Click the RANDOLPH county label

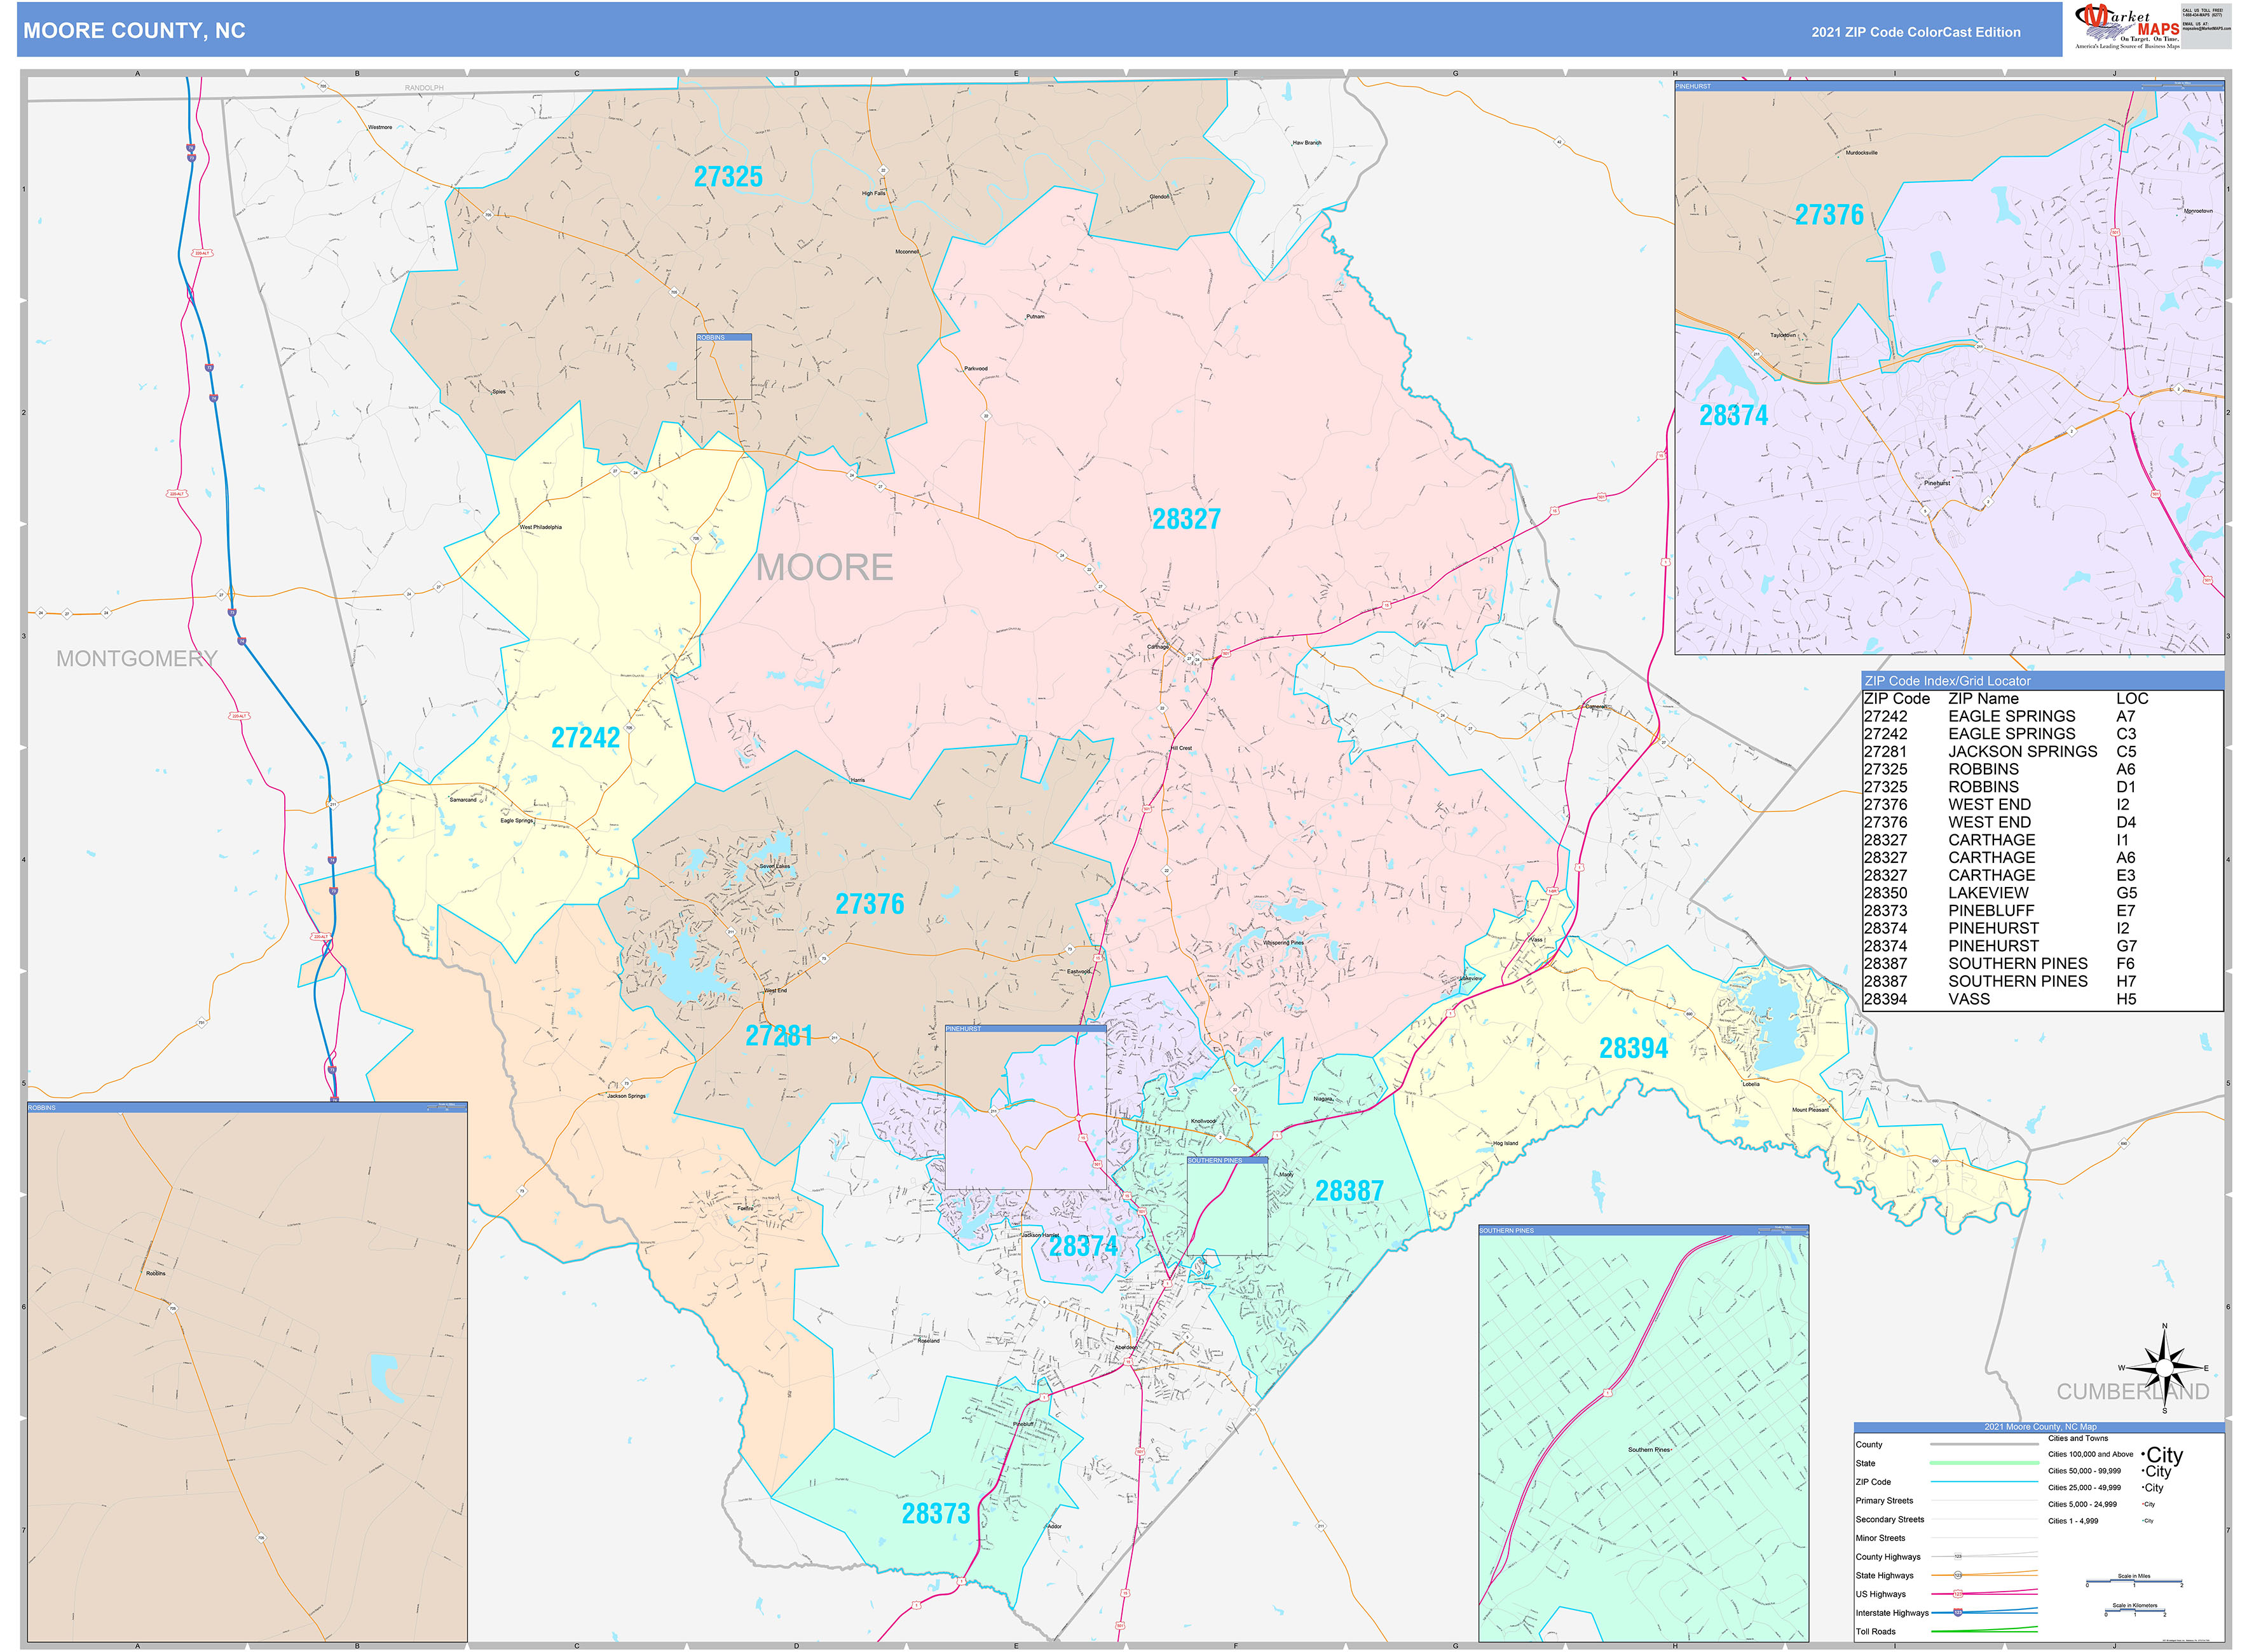(424, 88)
